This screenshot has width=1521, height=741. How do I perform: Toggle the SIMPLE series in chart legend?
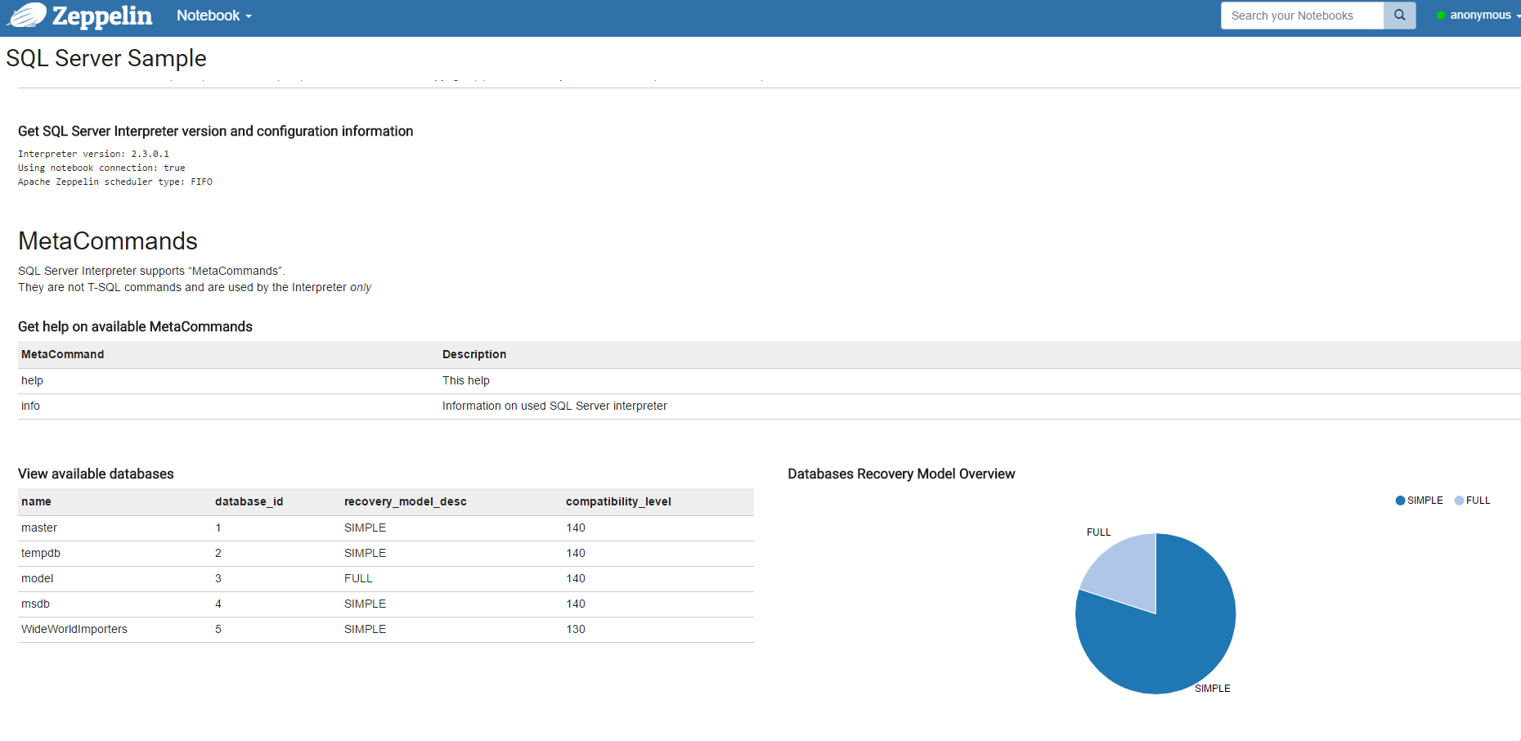(x=1419, y=501)
